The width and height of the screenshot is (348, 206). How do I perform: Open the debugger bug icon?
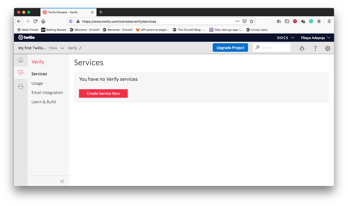pyautogui.click(x=302, y=48)
